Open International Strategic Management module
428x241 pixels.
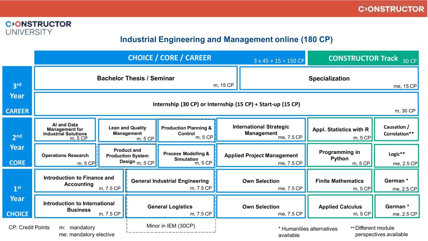(261, 130)
